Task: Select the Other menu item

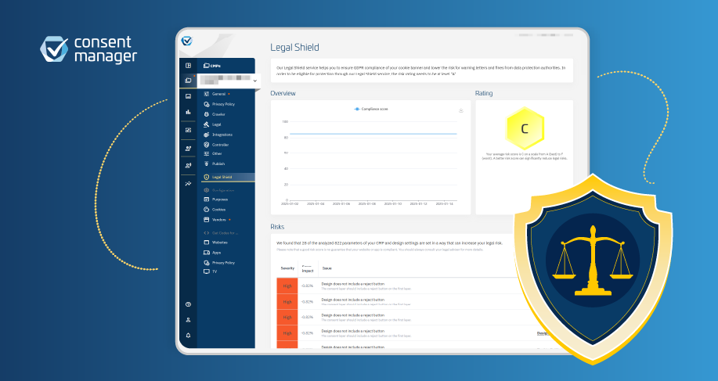Action: click(213, 153)
